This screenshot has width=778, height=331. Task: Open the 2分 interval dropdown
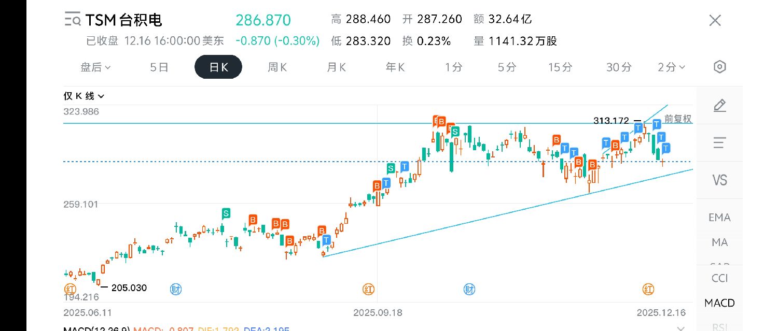[671, 67]
